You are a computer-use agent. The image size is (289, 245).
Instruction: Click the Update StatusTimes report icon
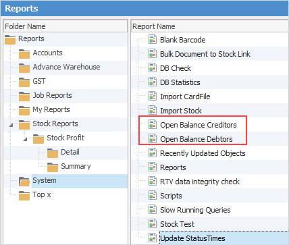153,238
